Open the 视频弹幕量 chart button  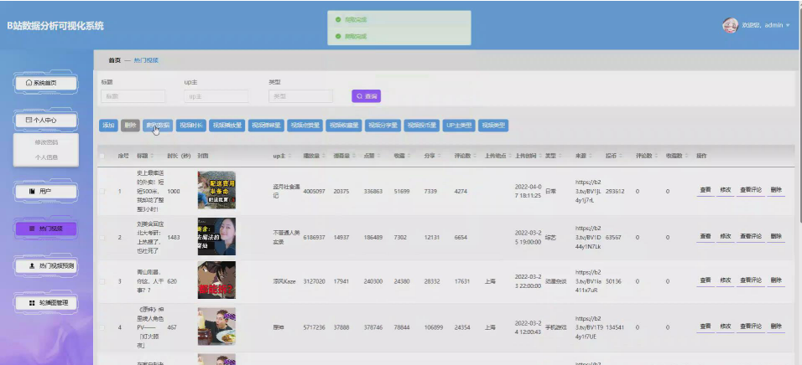266,126
